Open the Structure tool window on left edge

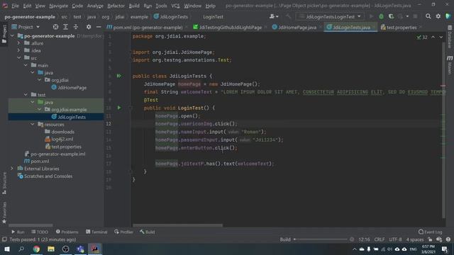(x=4, y=183)
